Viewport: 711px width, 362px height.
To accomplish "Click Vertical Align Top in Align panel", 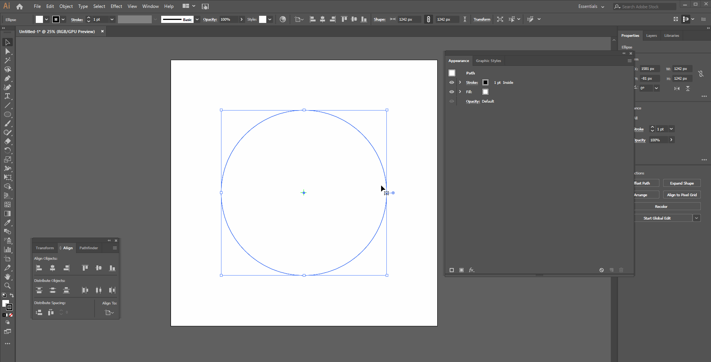I will [x=85, y=268].
